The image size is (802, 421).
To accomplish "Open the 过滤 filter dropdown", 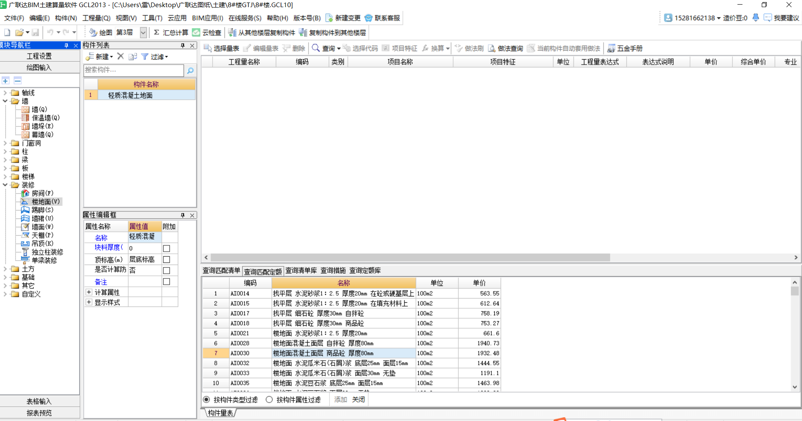I will pyautogui.click(x=155, y=57).
